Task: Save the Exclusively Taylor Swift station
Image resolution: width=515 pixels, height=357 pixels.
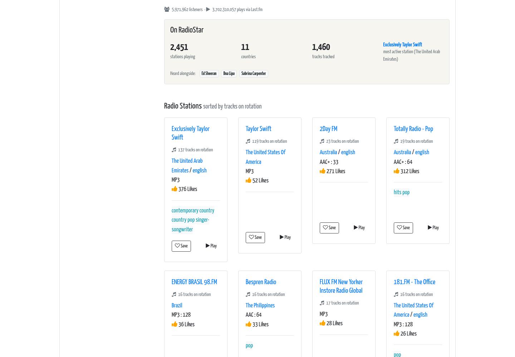Action: click(181, 246)
